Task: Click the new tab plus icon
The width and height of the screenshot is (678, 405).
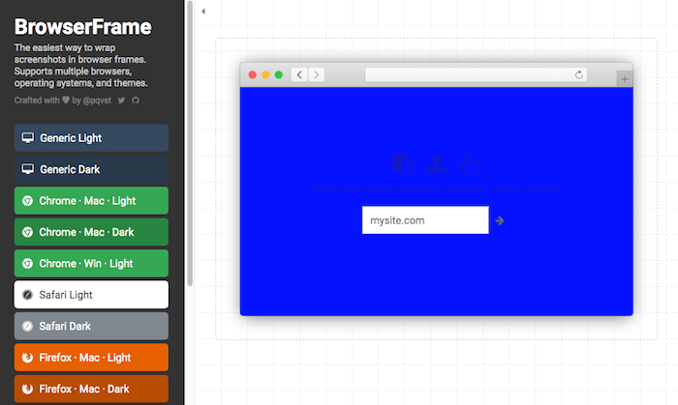Action: (624, 79)
